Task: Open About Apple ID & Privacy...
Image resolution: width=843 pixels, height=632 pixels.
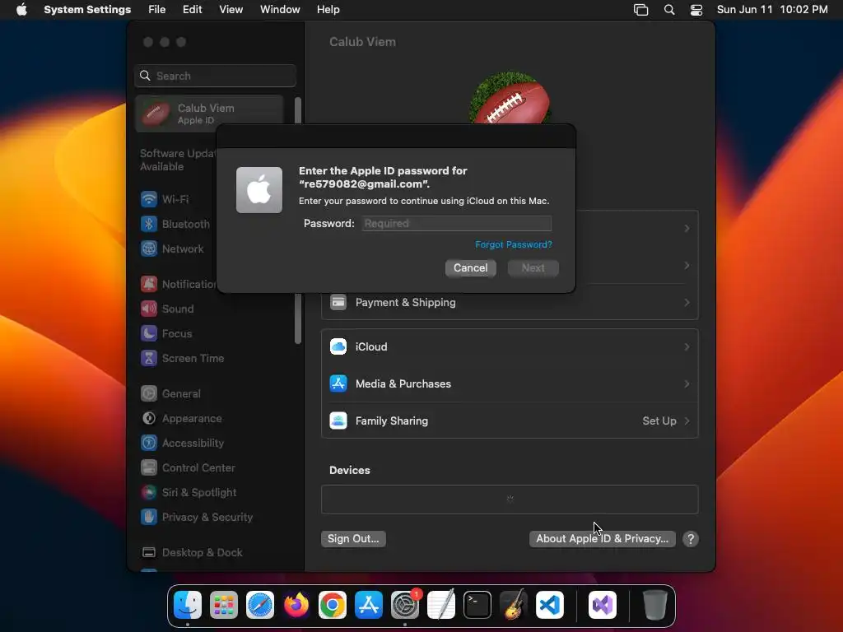Action: click(602, 538)
